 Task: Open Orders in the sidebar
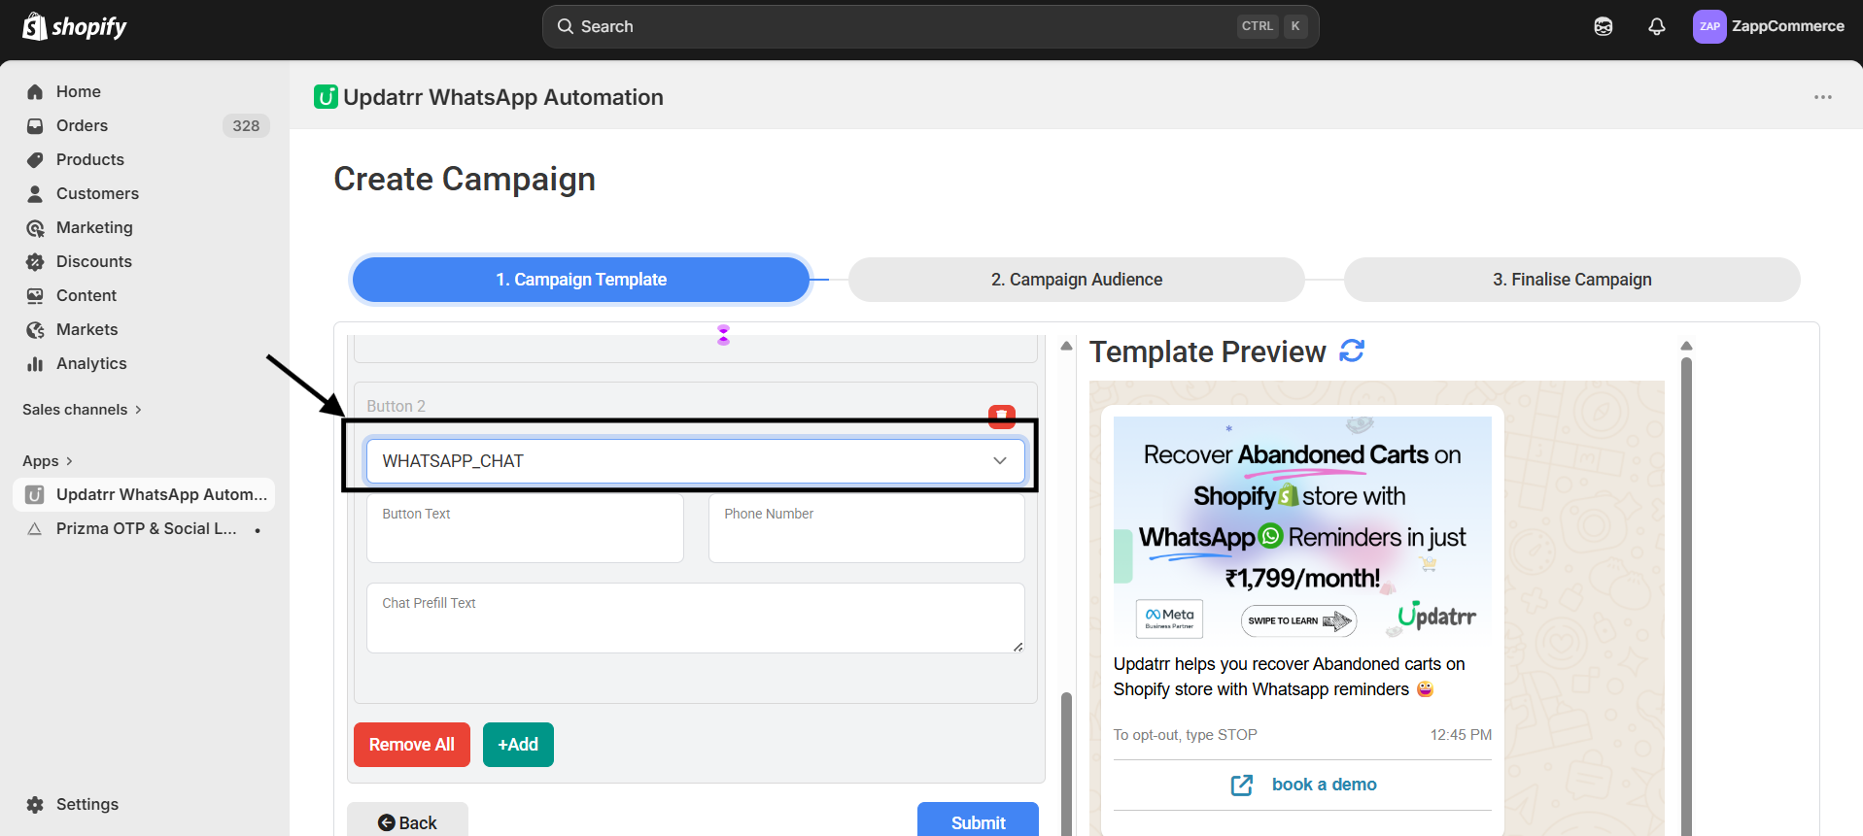82,125
